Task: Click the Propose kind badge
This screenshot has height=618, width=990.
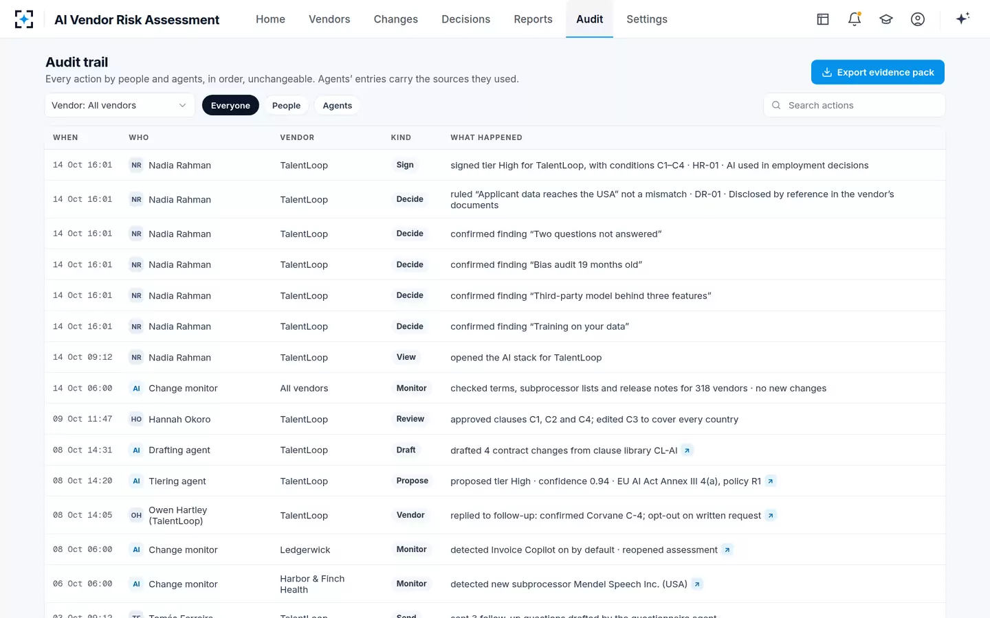Action: (x=412, y=481)
